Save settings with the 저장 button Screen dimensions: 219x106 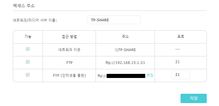[193, 98]
